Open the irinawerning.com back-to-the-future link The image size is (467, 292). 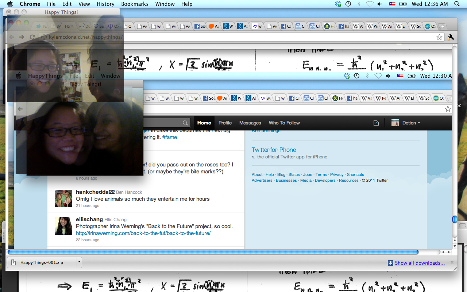click(x=143, y=233)
